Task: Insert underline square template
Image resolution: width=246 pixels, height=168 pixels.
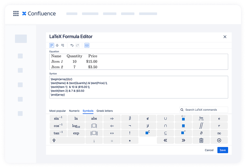Action: (x=183, y=126)
